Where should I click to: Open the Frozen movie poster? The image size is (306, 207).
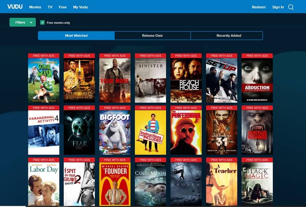(186, 184)
